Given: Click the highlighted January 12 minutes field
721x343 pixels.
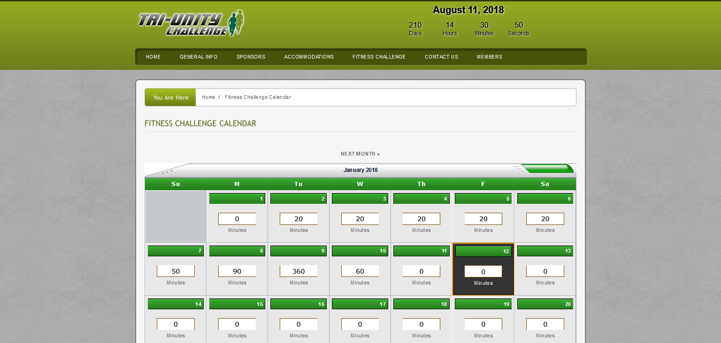Looking at the screenshot, I should tap(483, 272).
